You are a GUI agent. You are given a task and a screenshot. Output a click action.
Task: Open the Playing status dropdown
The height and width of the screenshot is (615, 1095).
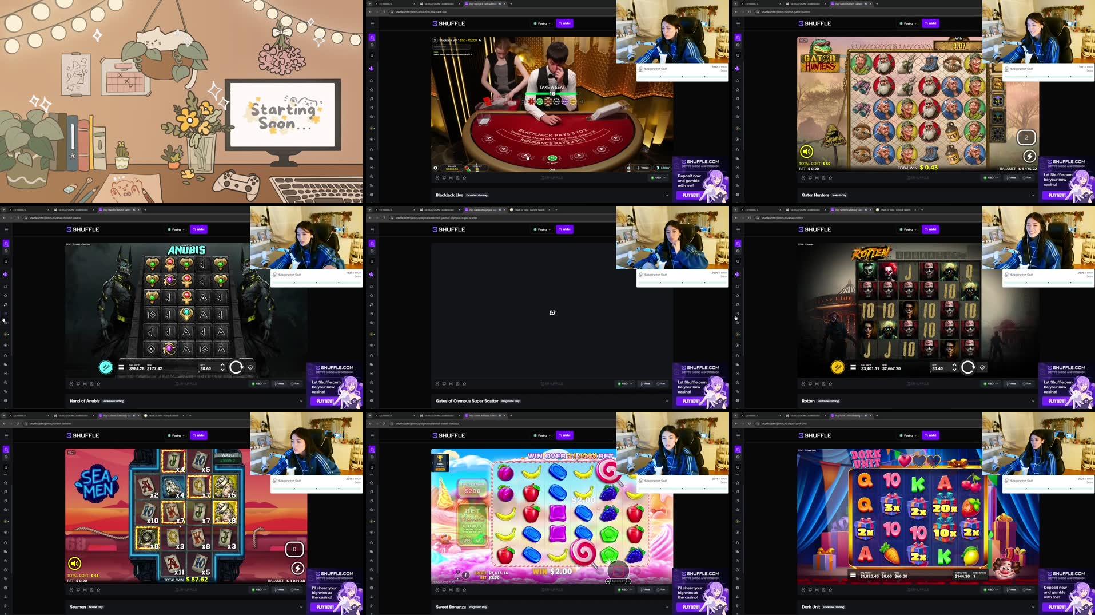click(542, 23)
